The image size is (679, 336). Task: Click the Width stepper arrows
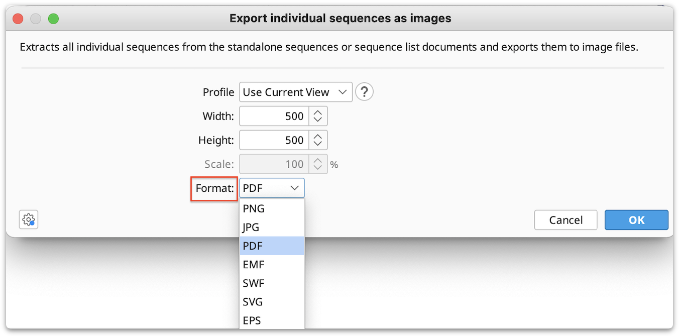[318, 116]
